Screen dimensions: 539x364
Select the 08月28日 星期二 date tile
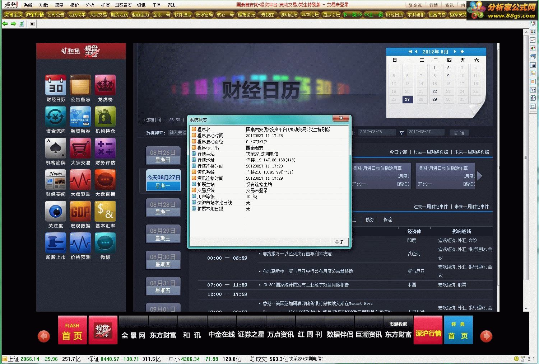click(163, 208)
